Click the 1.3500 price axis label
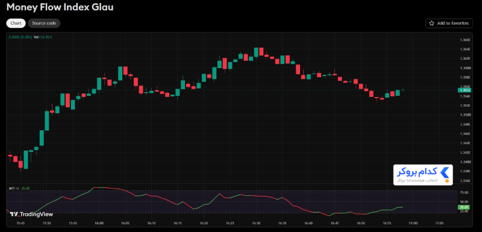 point(465,115)
